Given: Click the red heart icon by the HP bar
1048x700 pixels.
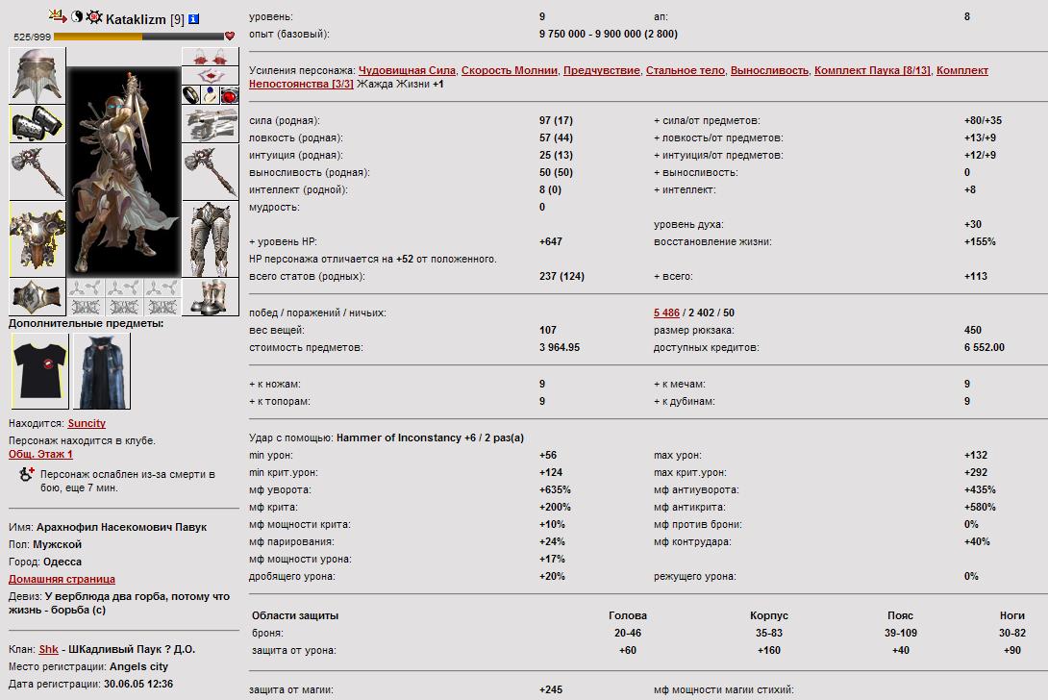Looking at the screenshot, I should 229,37.
